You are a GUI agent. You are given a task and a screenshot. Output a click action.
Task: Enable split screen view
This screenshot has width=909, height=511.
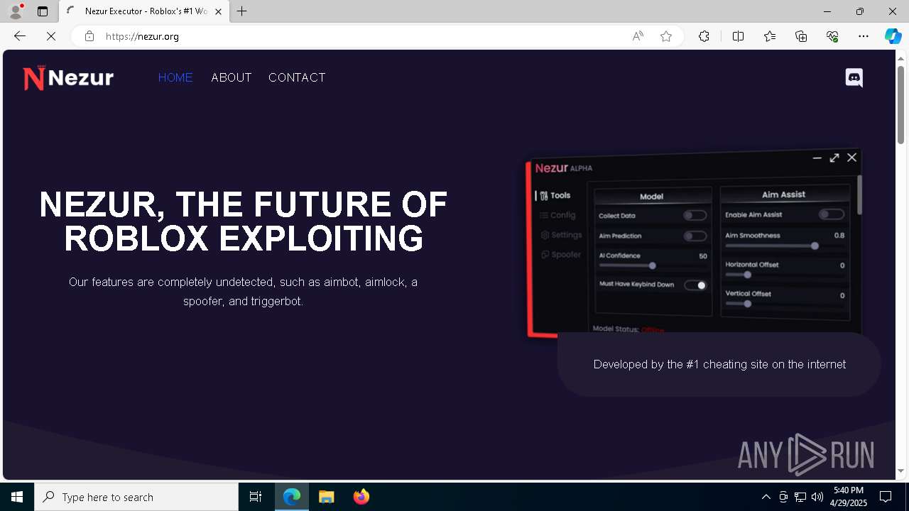click(x=738, y=36)
